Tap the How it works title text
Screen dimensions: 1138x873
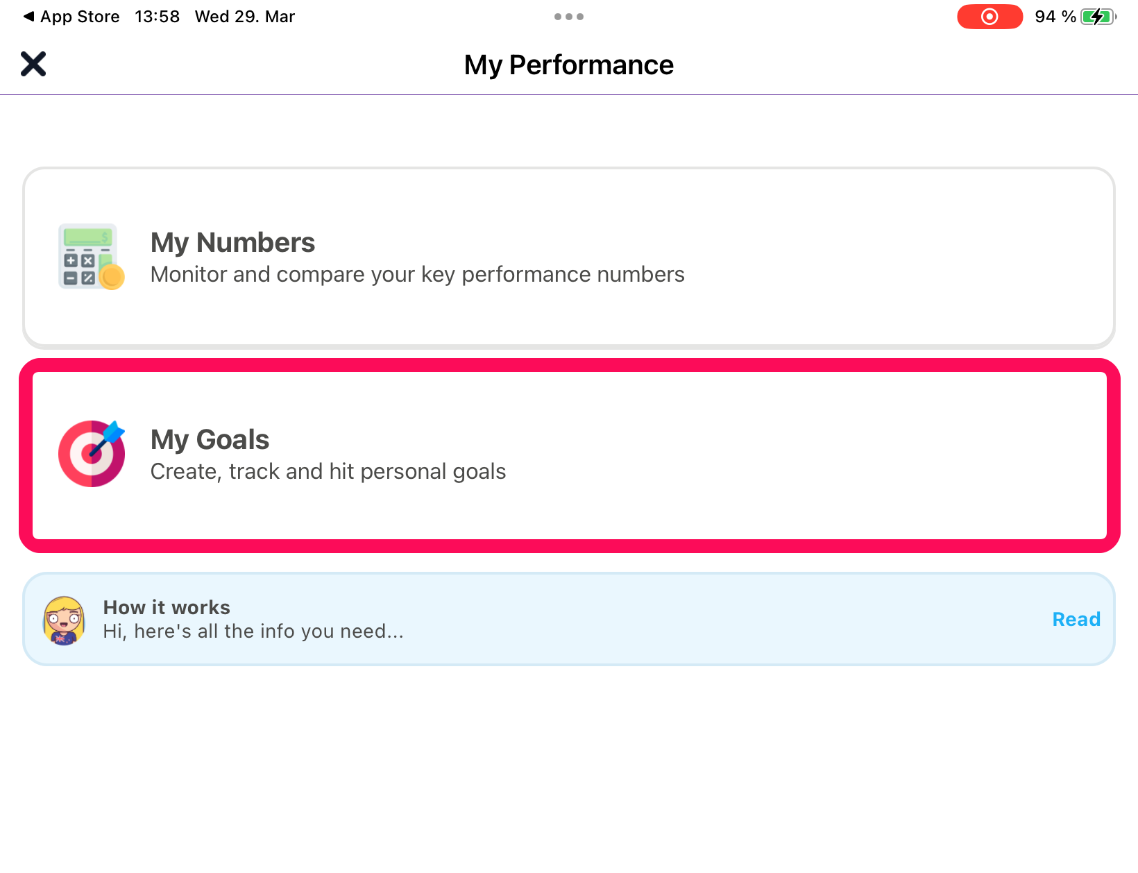point(167,607)
